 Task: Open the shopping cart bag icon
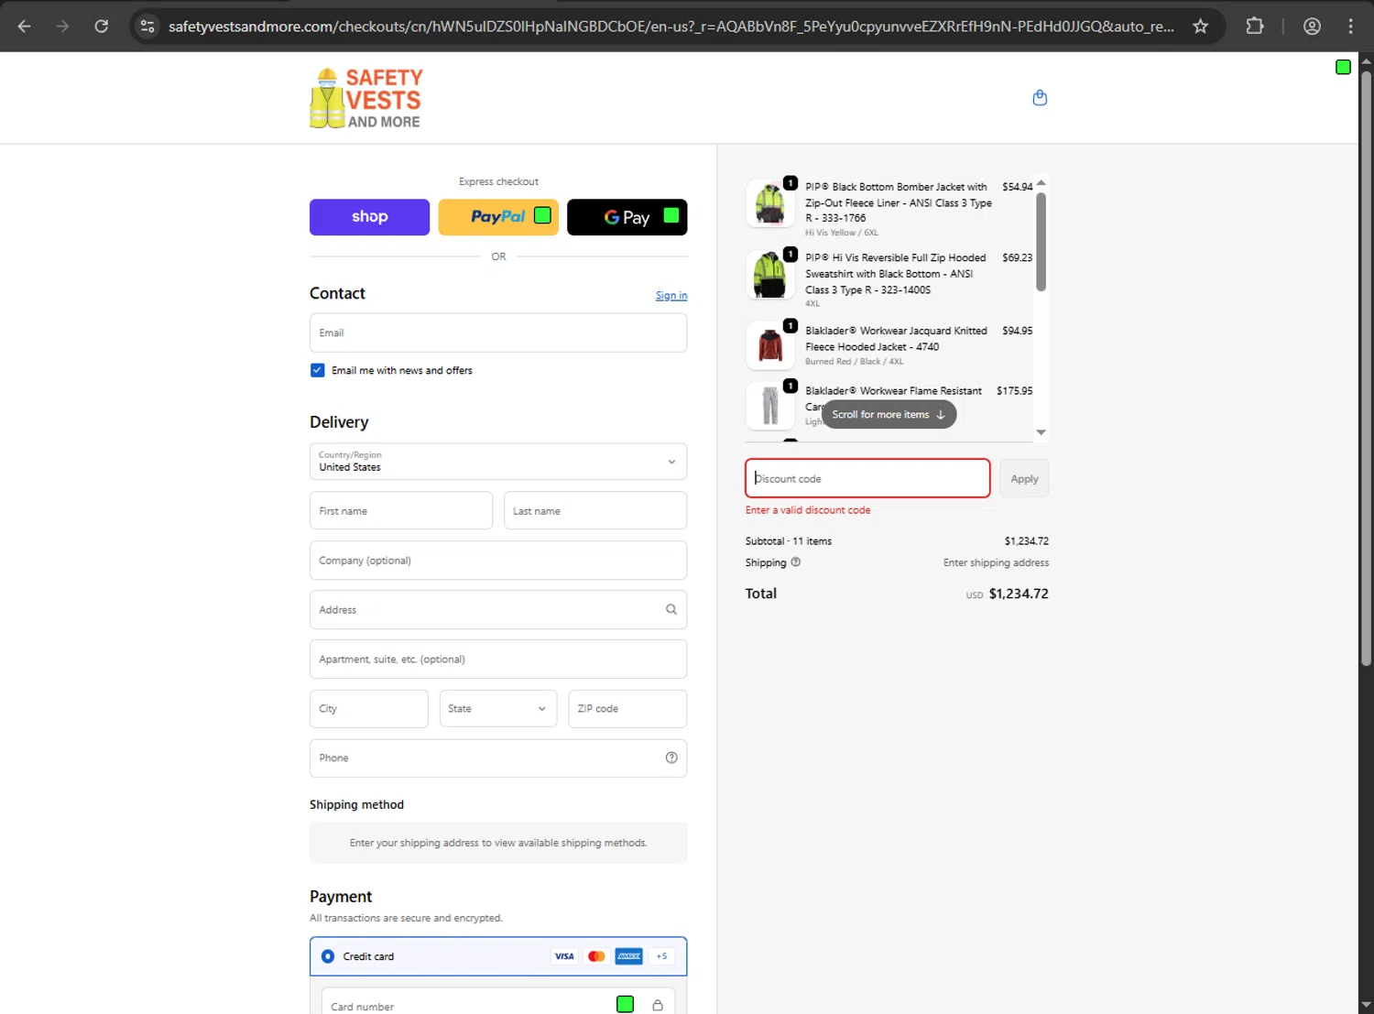point(1040,97)
